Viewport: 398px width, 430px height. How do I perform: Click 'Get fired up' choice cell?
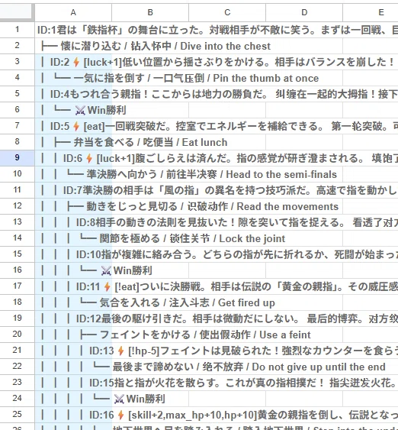(158, 302)
